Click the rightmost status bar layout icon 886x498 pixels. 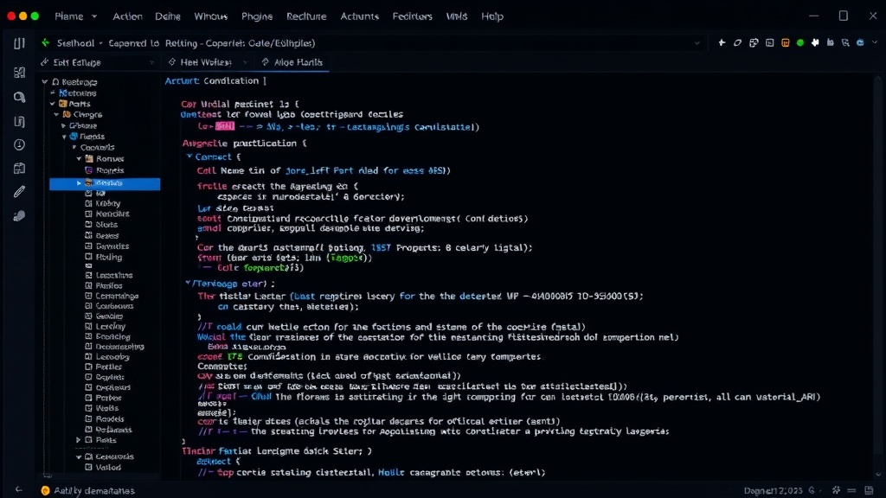pos(869,490)
